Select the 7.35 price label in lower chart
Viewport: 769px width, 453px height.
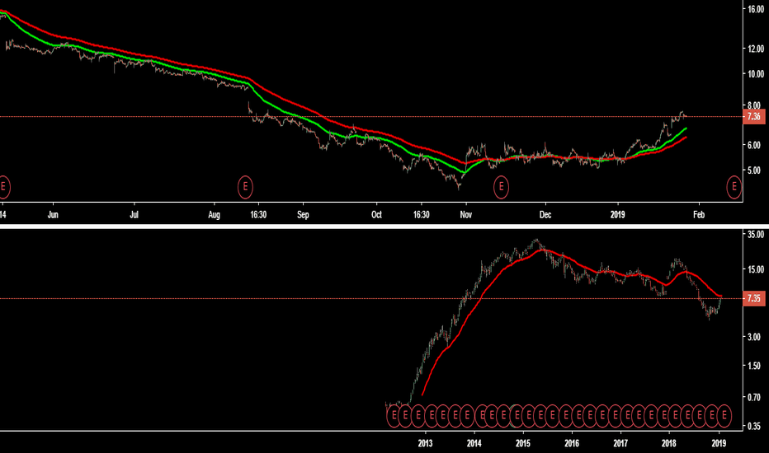(754, 298)
